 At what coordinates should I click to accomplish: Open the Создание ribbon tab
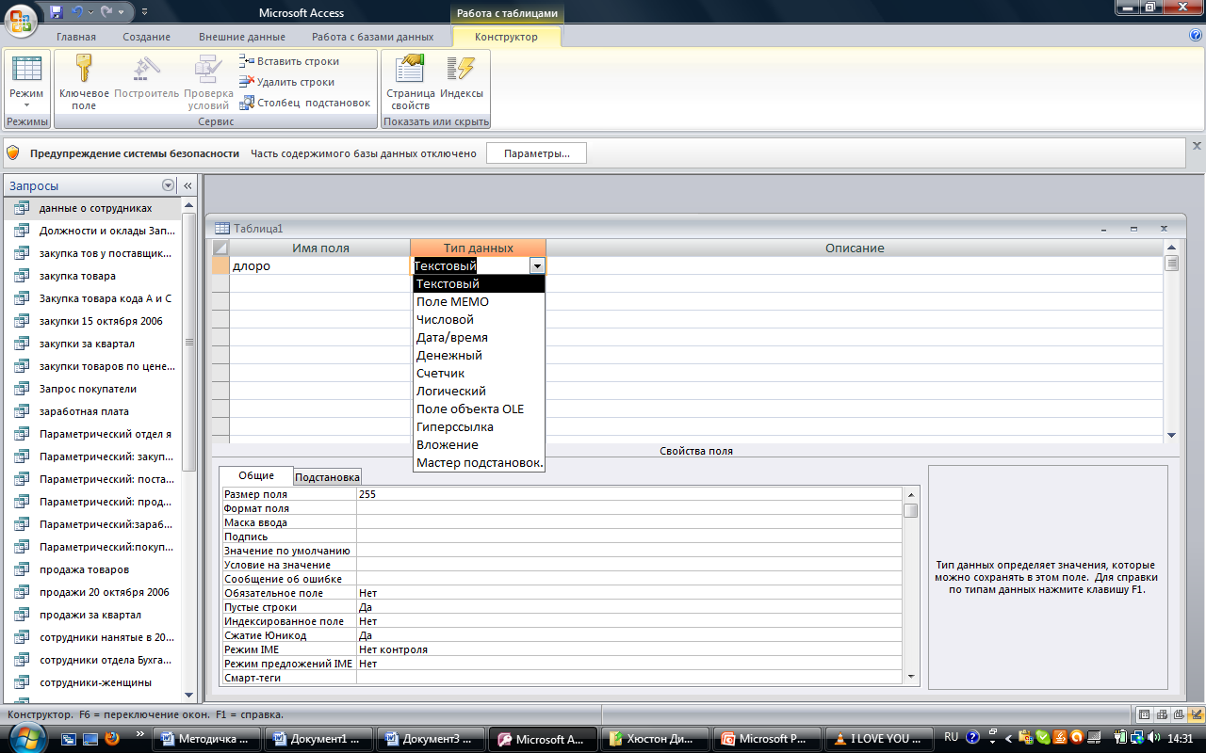coord(146,37)
